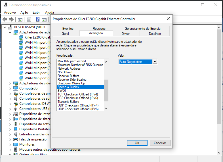Switch to the Recursos tab
The image size is (223, 162).
99,29
